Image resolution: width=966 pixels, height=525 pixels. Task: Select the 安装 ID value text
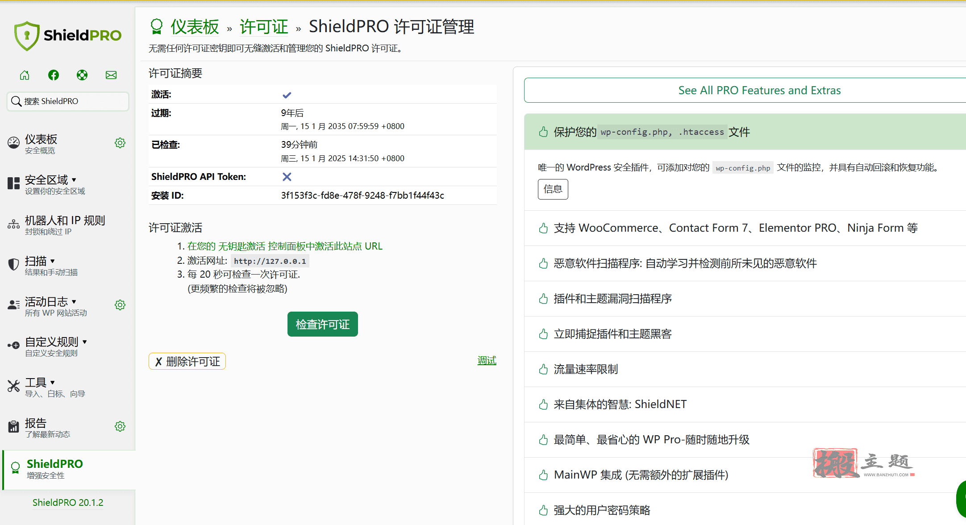click(362, 196)
